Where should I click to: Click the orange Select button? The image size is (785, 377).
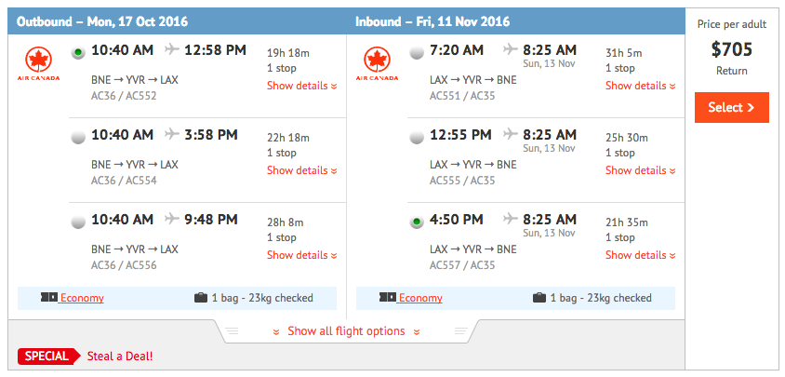(x=731, y=107)
